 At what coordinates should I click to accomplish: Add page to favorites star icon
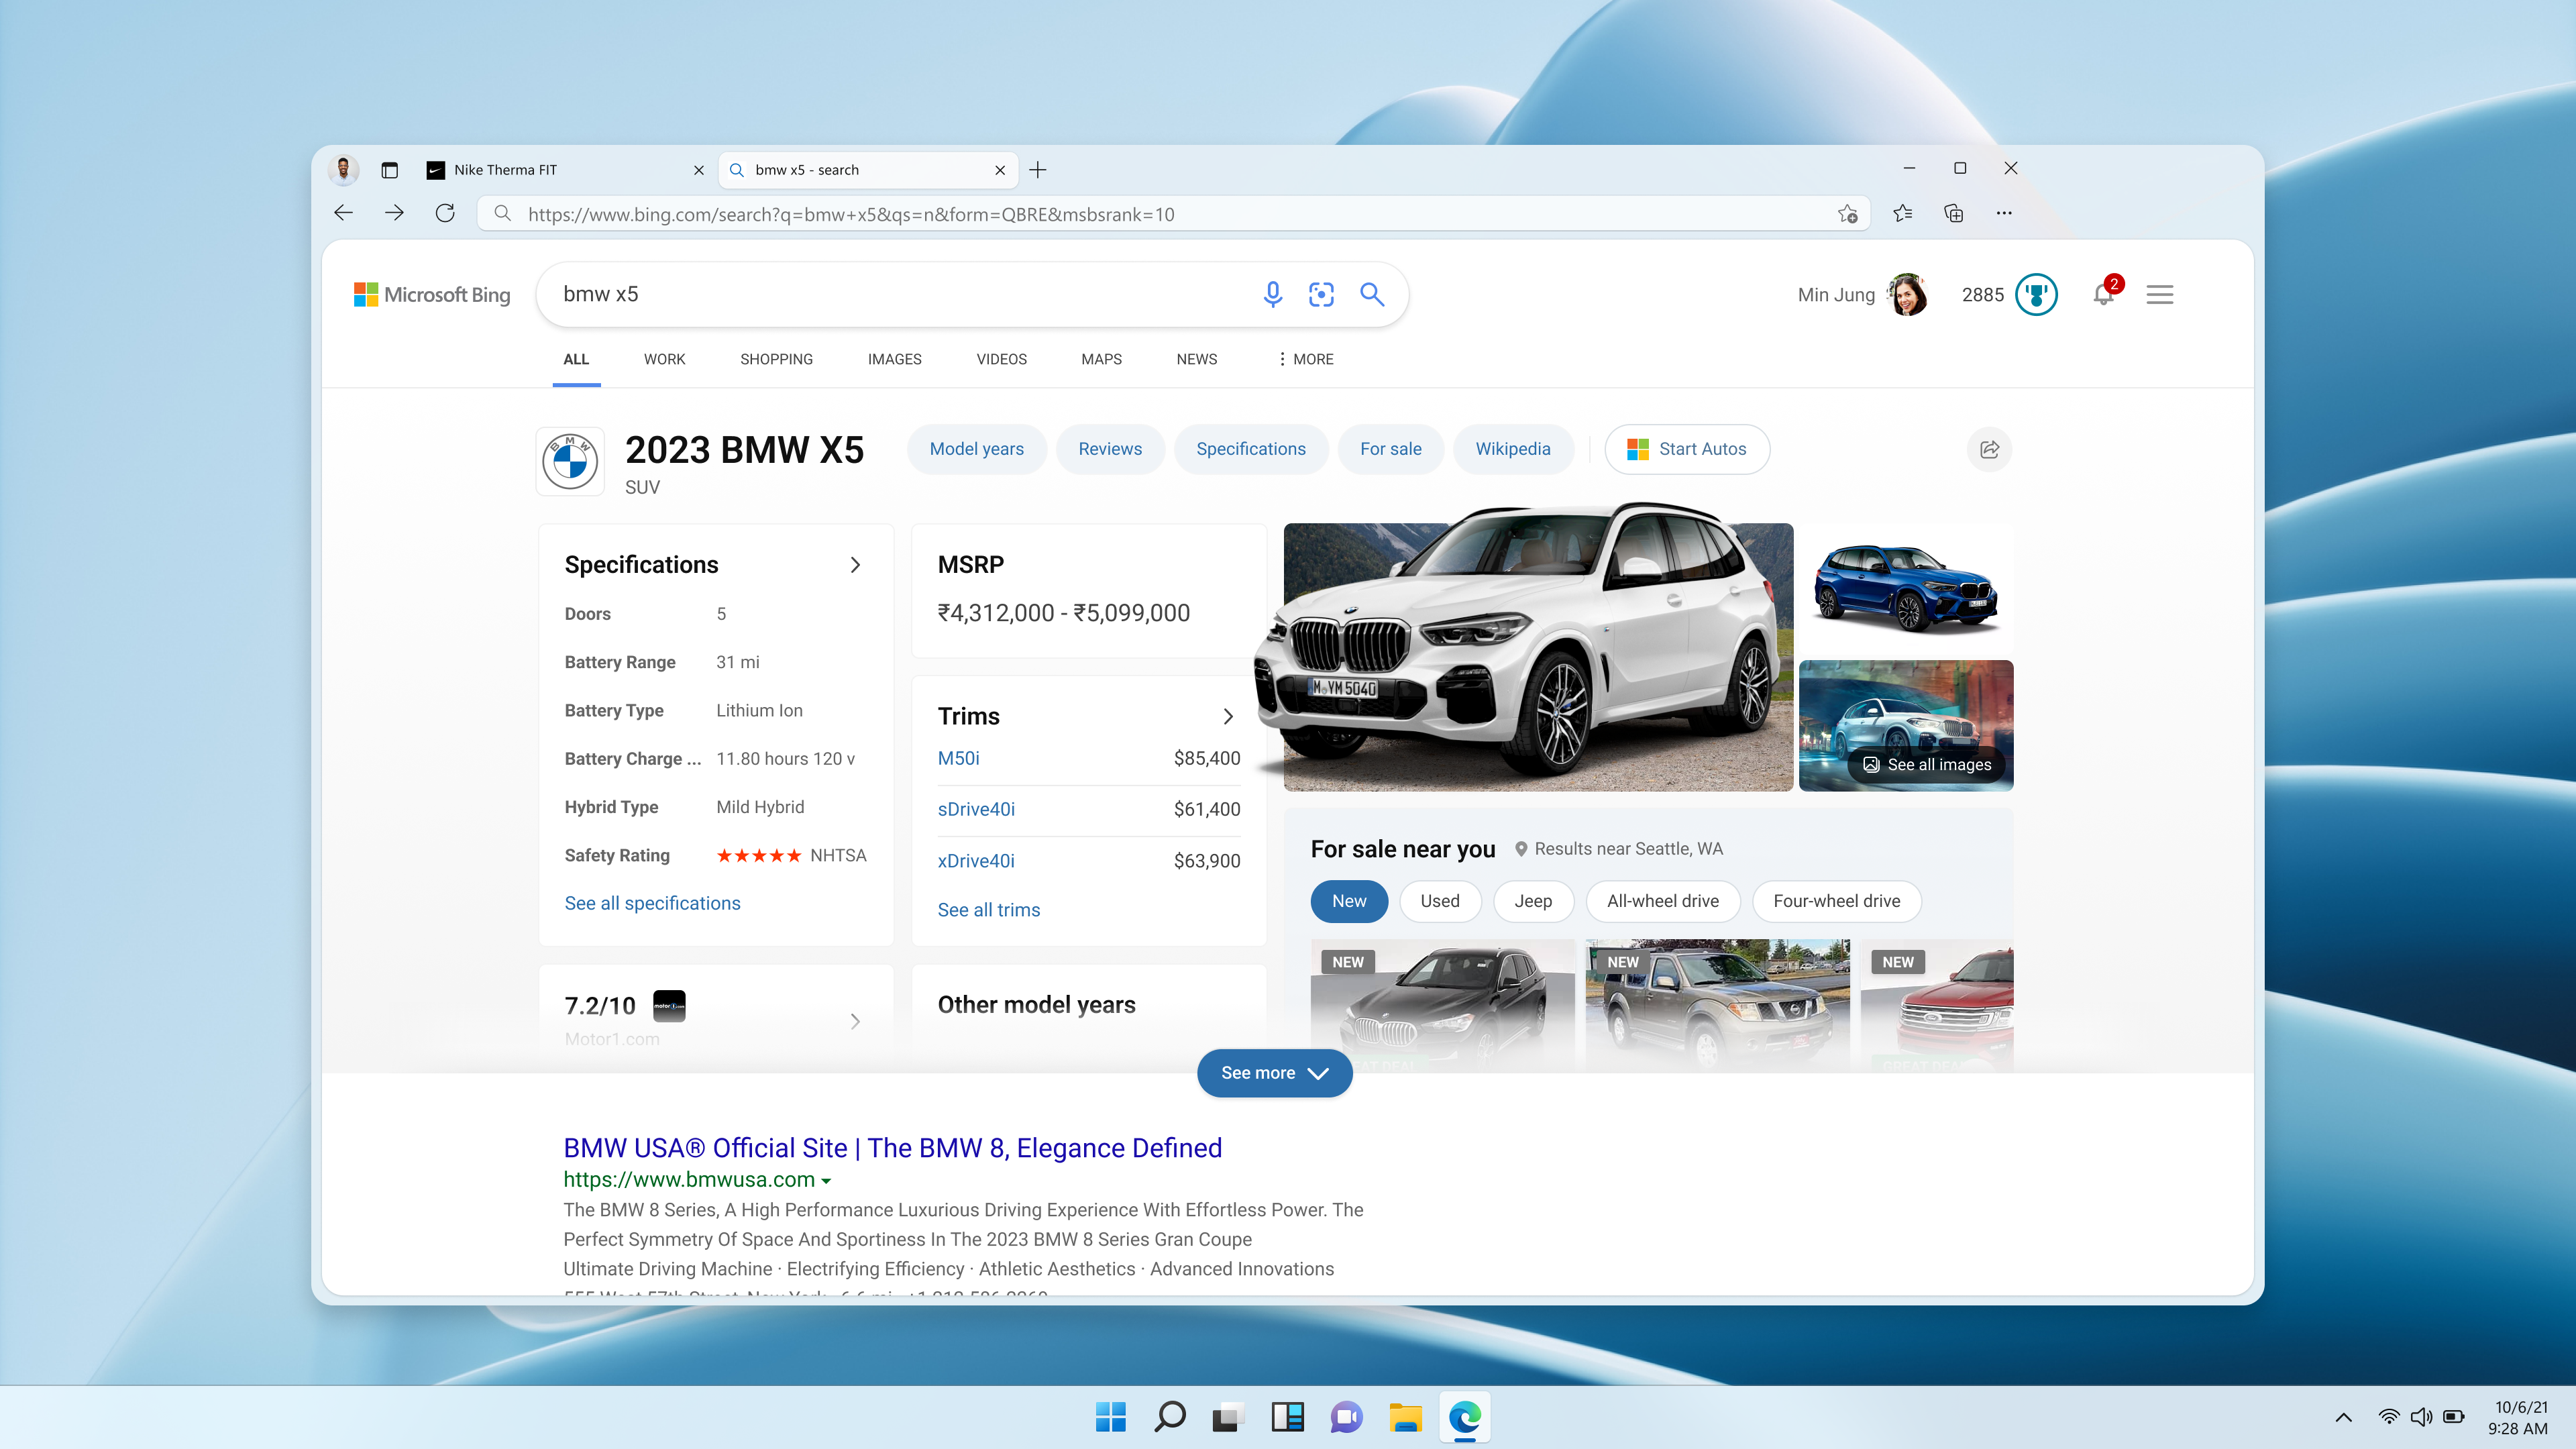pyautogui.click(x=1847, y=213)
